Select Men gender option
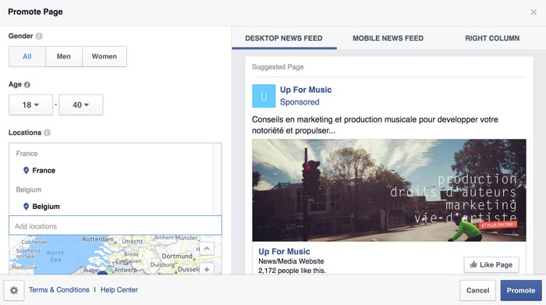This screenshot has height=305, width=546. click(x=64, y=56)
